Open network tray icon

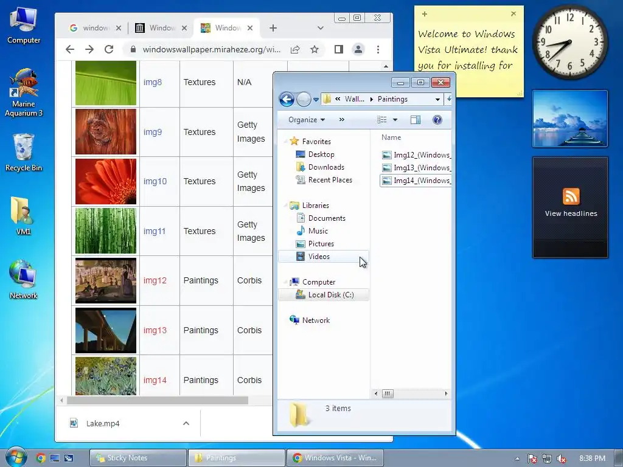(x=547, y=458)
